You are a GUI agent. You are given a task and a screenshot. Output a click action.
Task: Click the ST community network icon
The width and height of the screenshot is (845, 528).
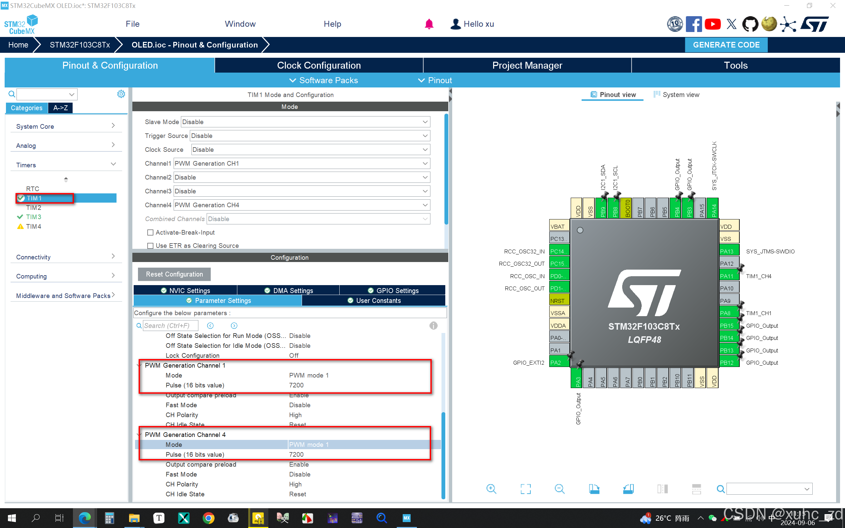[788, 24]
